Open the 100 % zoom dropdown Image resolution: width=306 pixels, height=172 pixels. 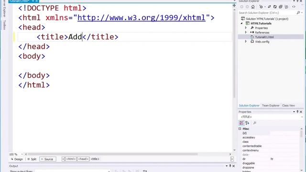click(22, 154)
